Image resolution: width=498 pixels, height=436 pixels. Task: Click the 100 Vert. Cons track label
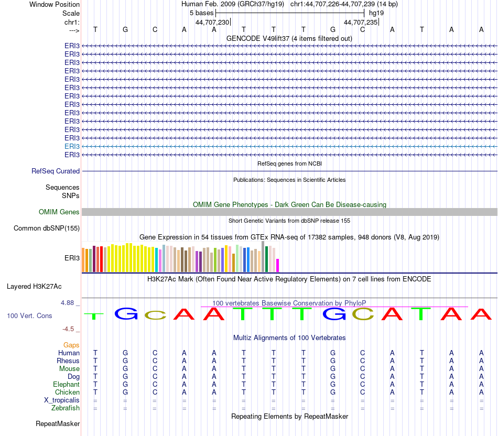29,315
